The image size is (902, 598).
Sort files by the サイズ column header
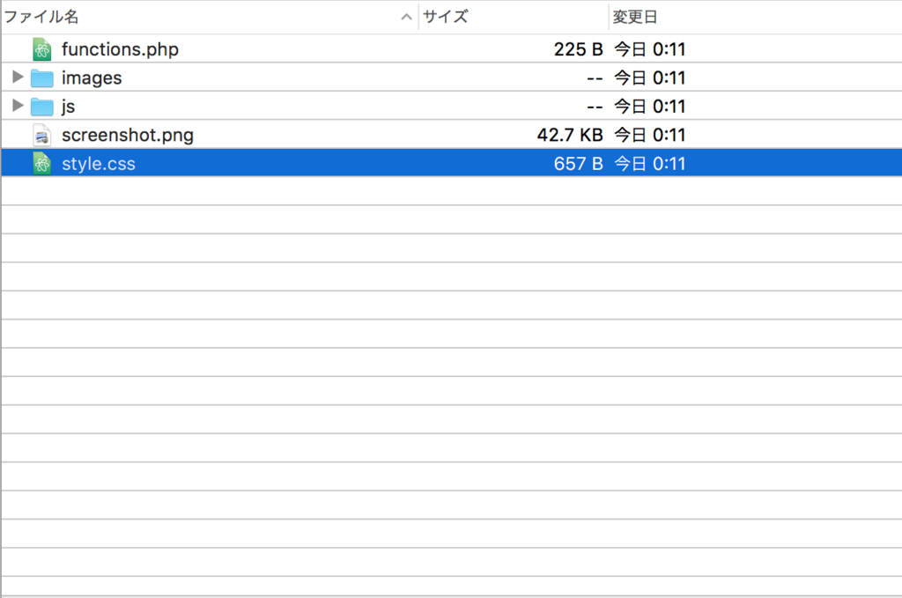445,16
